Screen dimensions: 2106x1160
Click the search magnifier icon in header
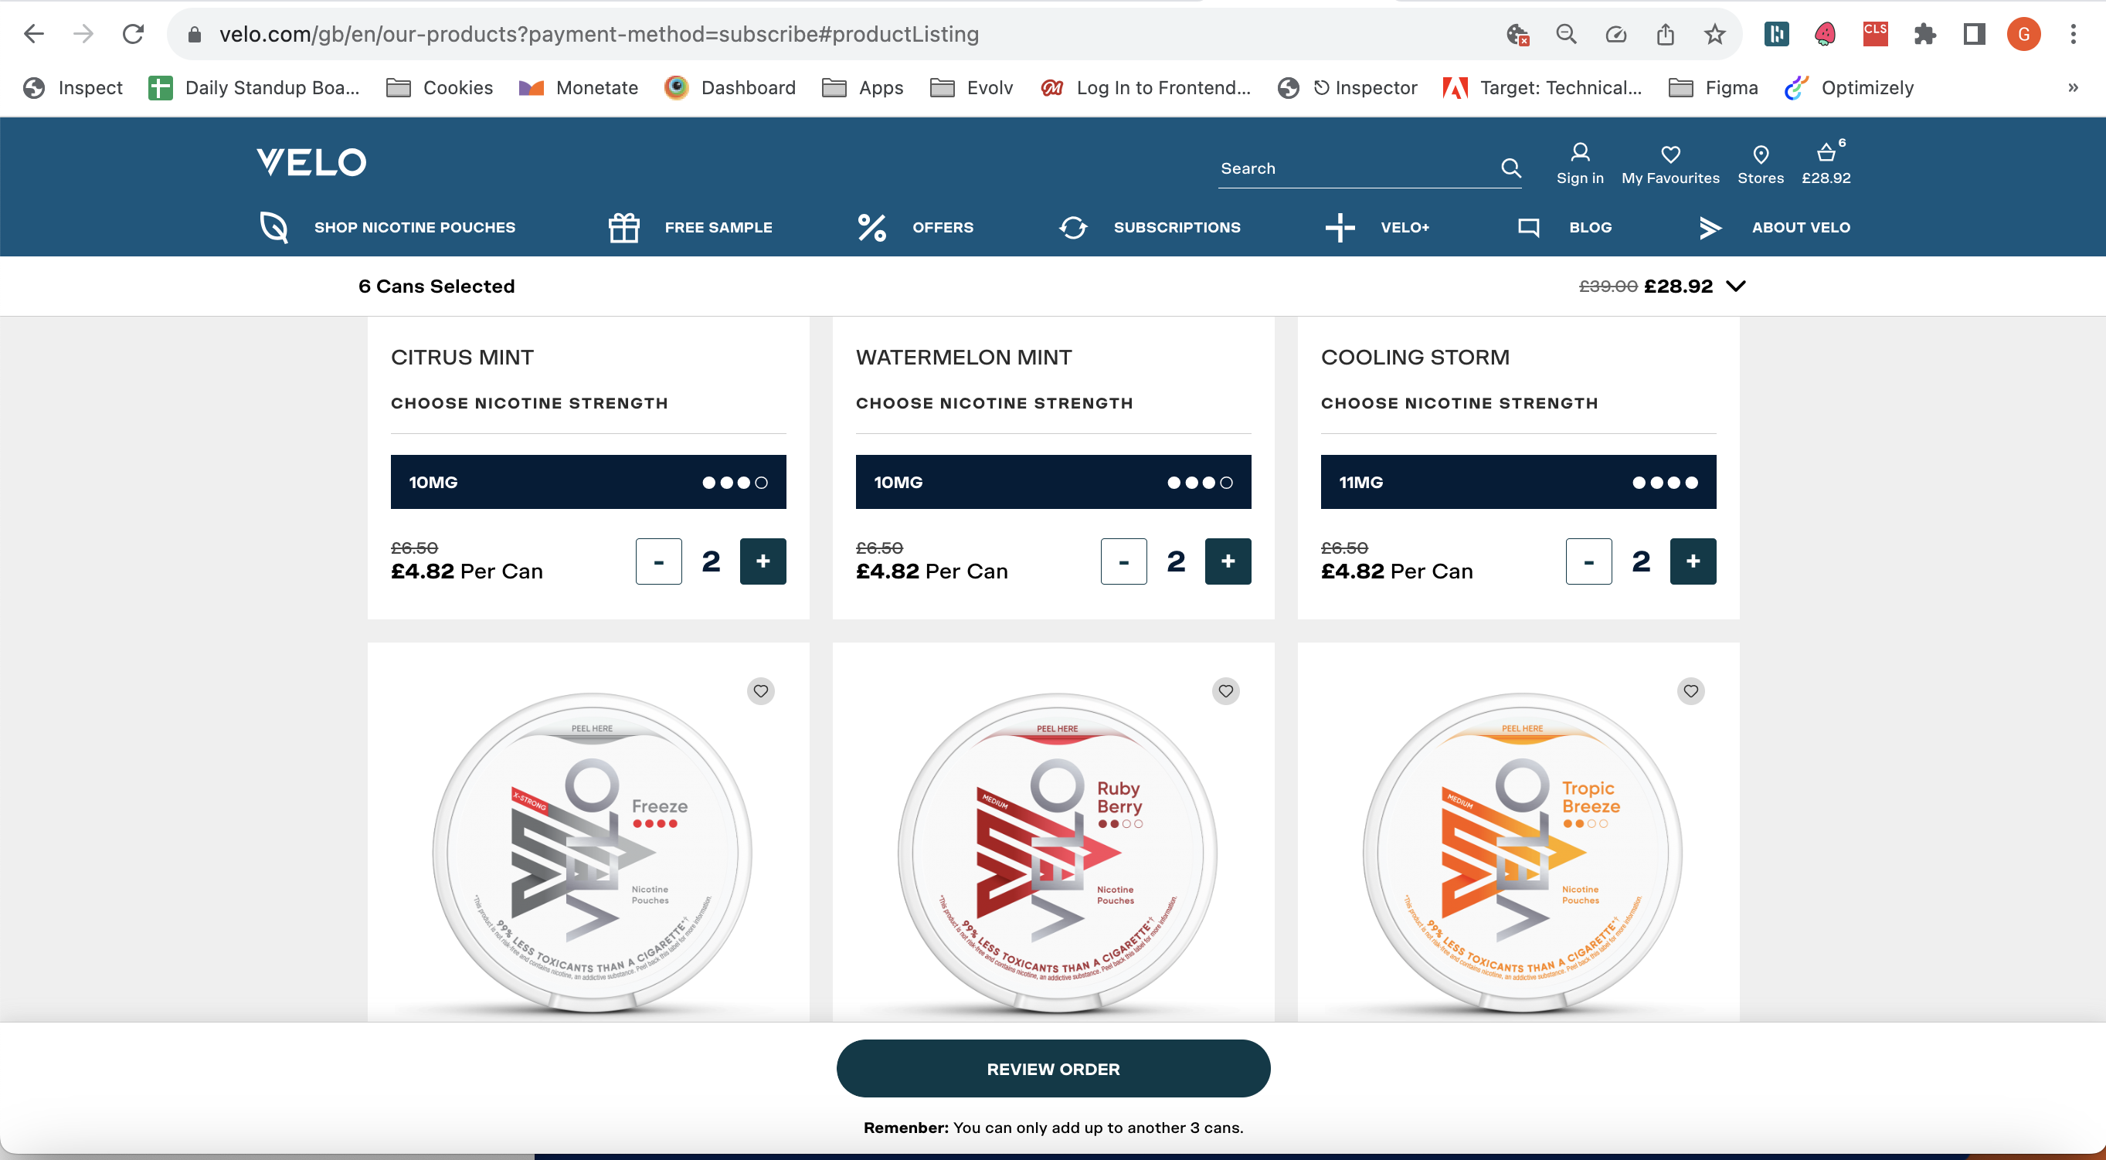[1511, 168]
